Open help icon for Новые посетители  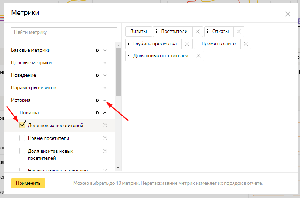tap(105, 138)
